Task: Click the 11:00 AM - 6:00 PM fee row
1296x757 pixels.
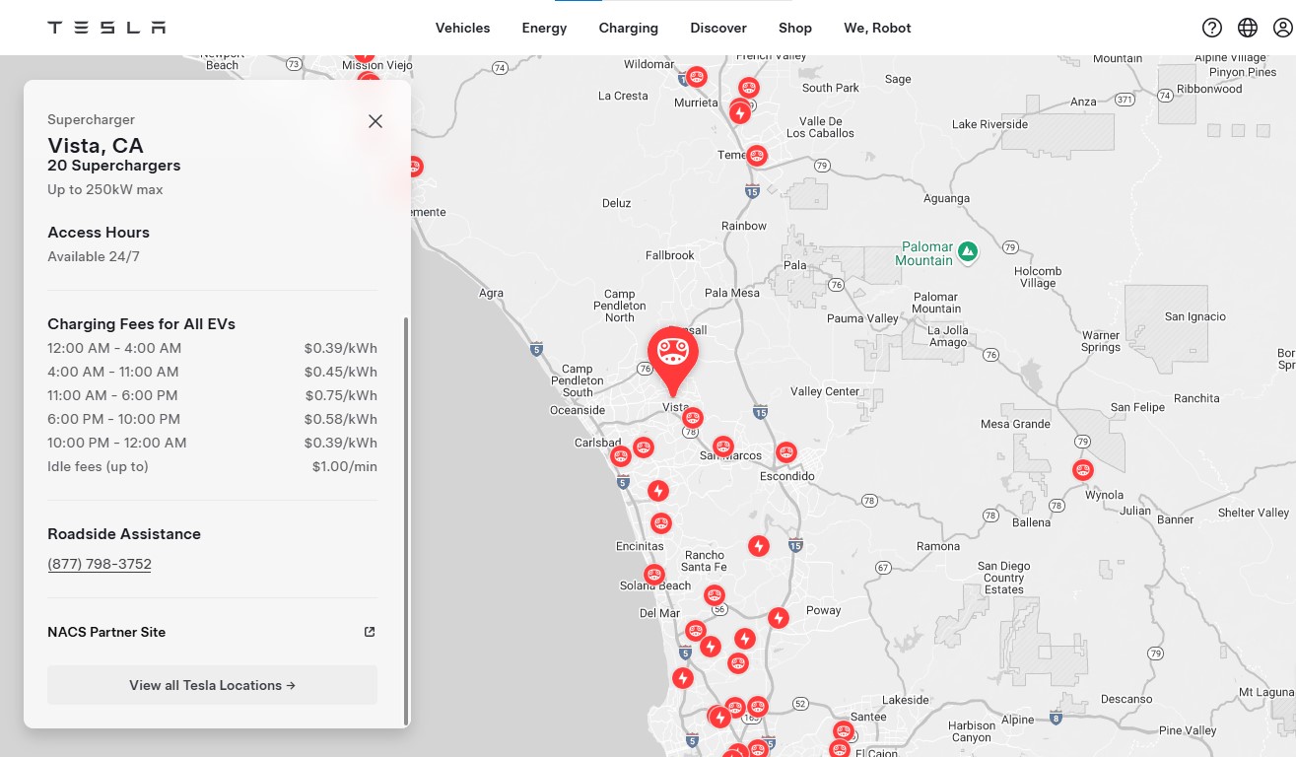Action: click(x=212, y=395)
